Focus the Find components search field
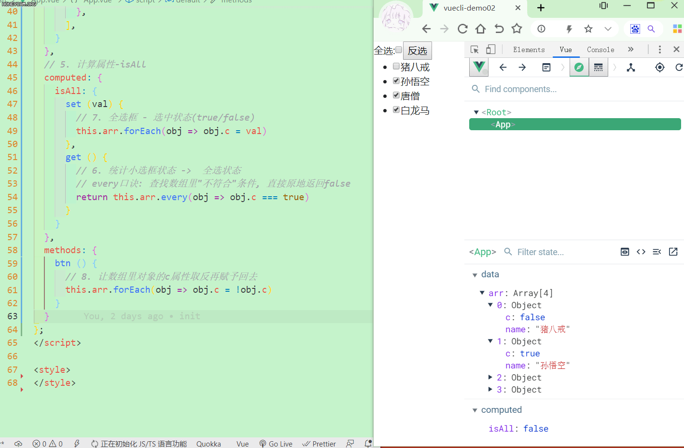684x448 pixels. coord(574,89)
